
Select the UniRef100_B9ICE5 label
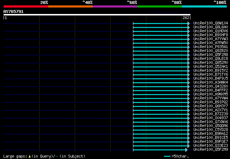pos(211,138)
